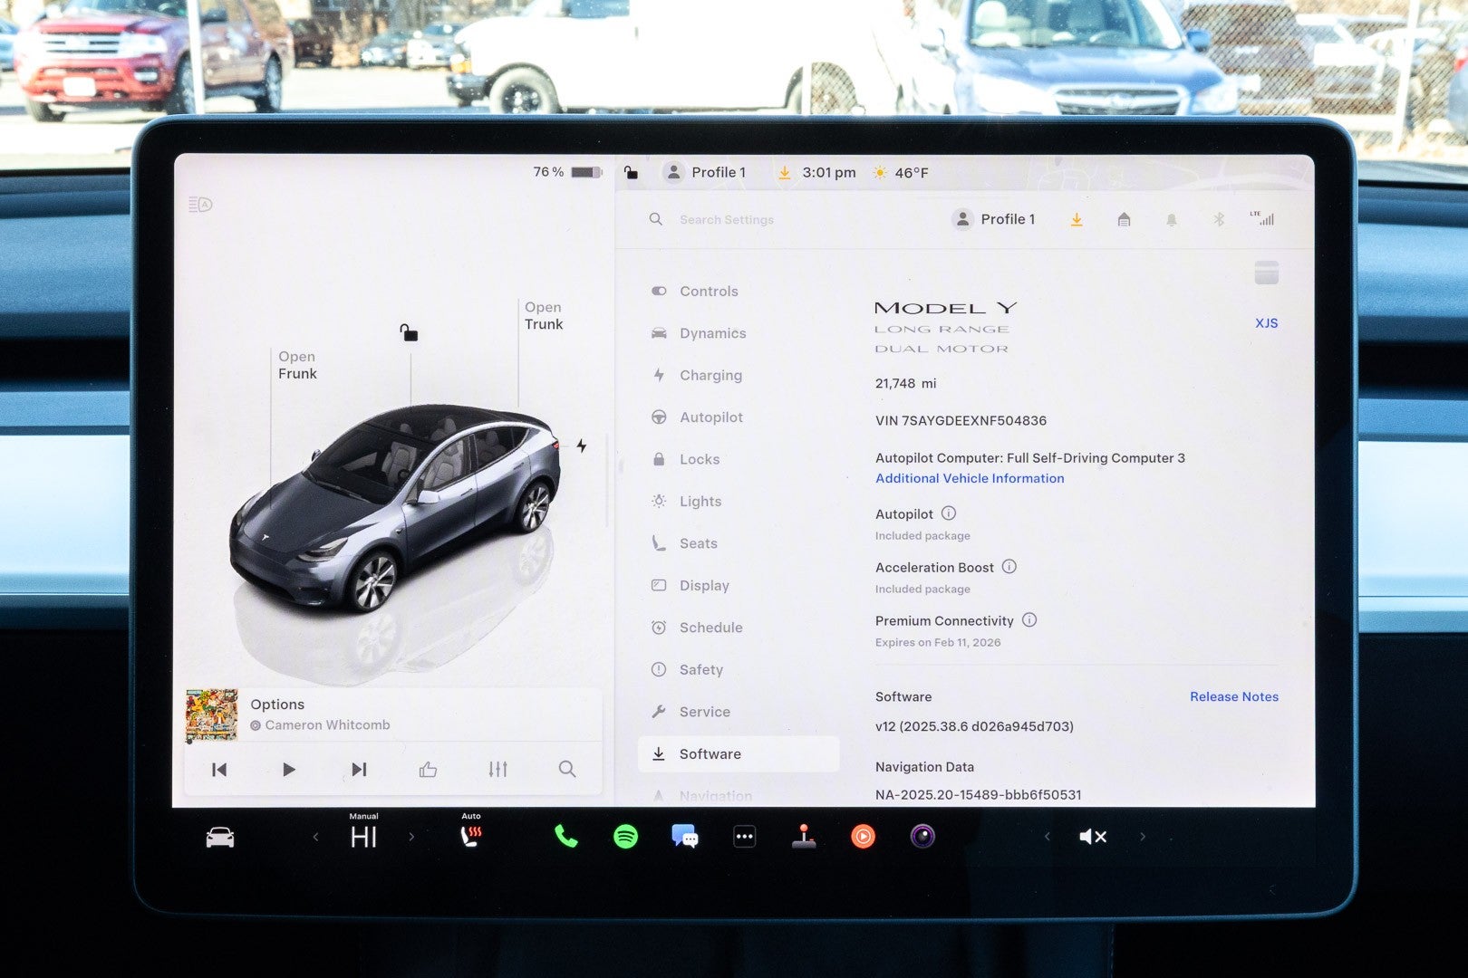Open the Toybox joystick icon
This screenshot has width=1468, height=978.
[x=804, y=836]
